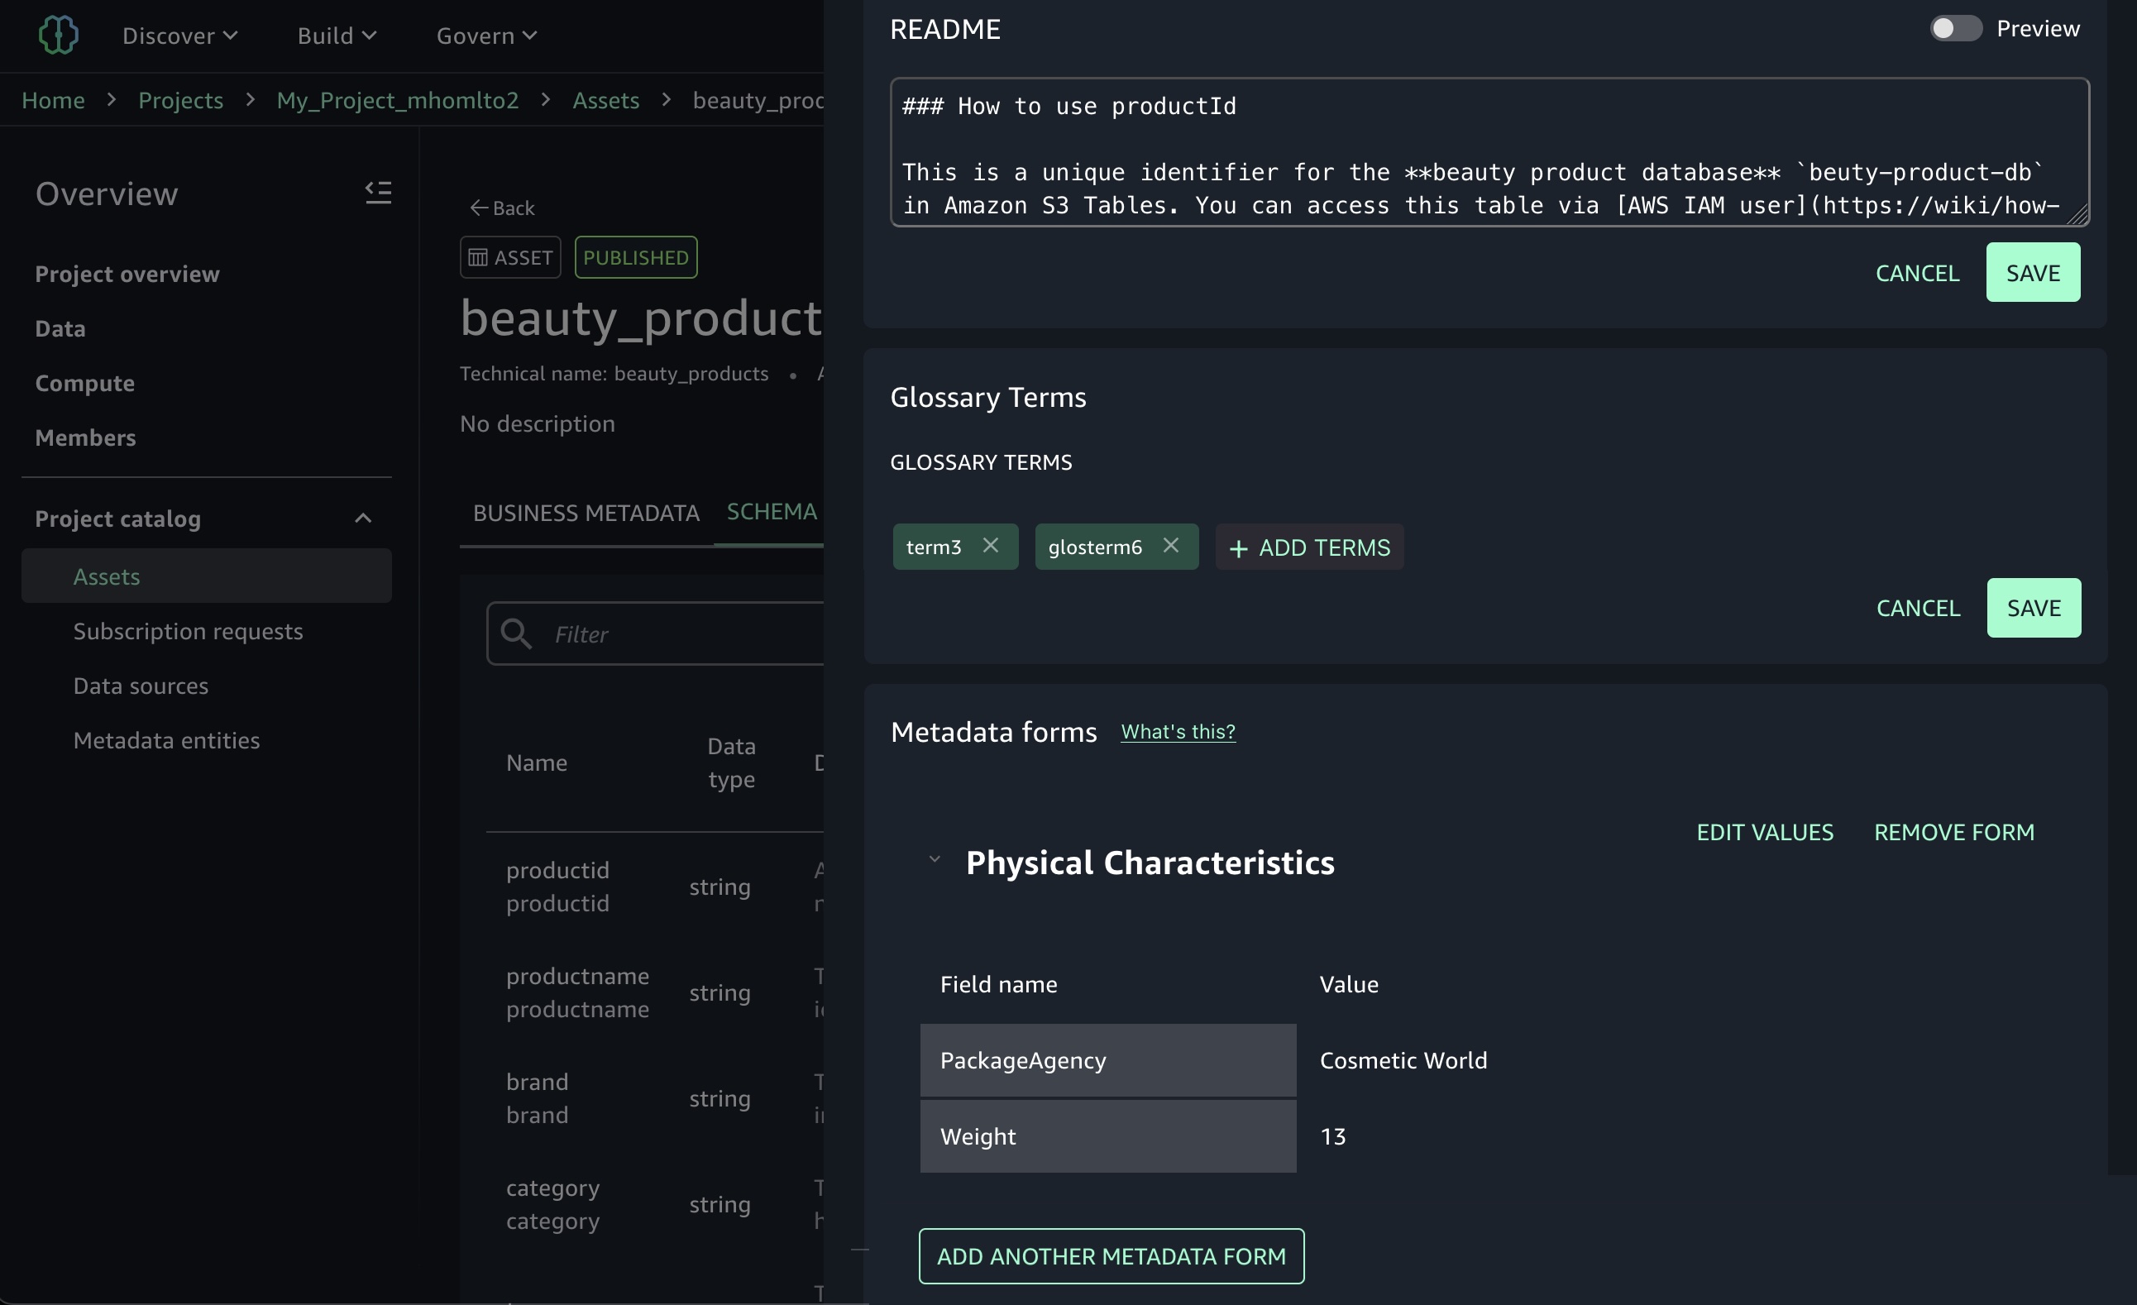Remove the glosterm6 glossary term
Image resolution: width=2137 pixels, height=1305 pixels.
click(x=1171, y=546)
